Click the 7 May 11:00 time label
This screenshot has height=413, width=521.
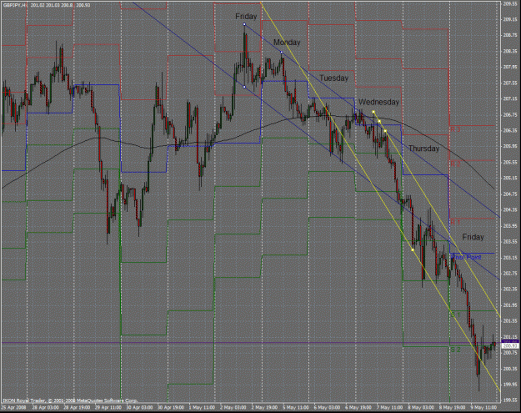pyautogui.click(x=389, y=407)
